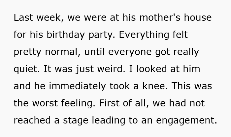Click the word "mother's" in first line
Image resolution: width=231 pixels, height=137 pixels.
pyautogui.click(x=160, y=17)
